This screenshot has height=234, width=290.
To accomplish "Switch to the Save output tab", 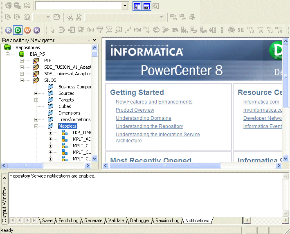I will tap(47, 220).
